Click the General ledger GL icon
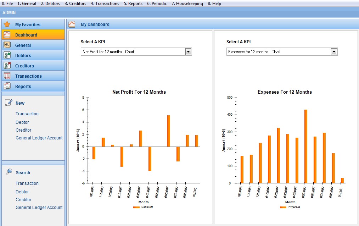This screenshot has height=226, width=359. pos(7,45)
